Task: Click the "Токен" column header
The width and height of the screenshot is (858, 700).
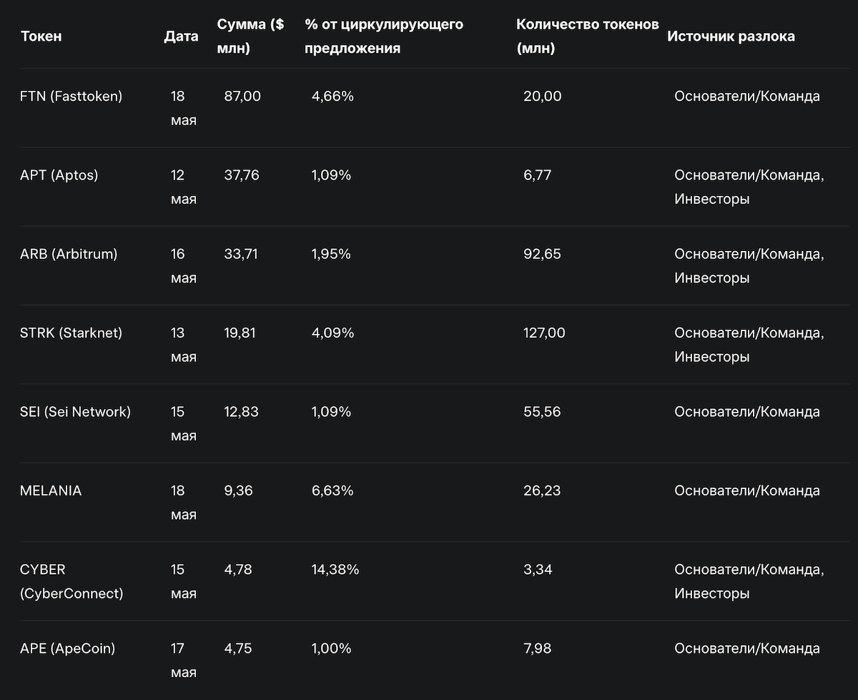Action: pyautogui.click(x=41, y=36)
